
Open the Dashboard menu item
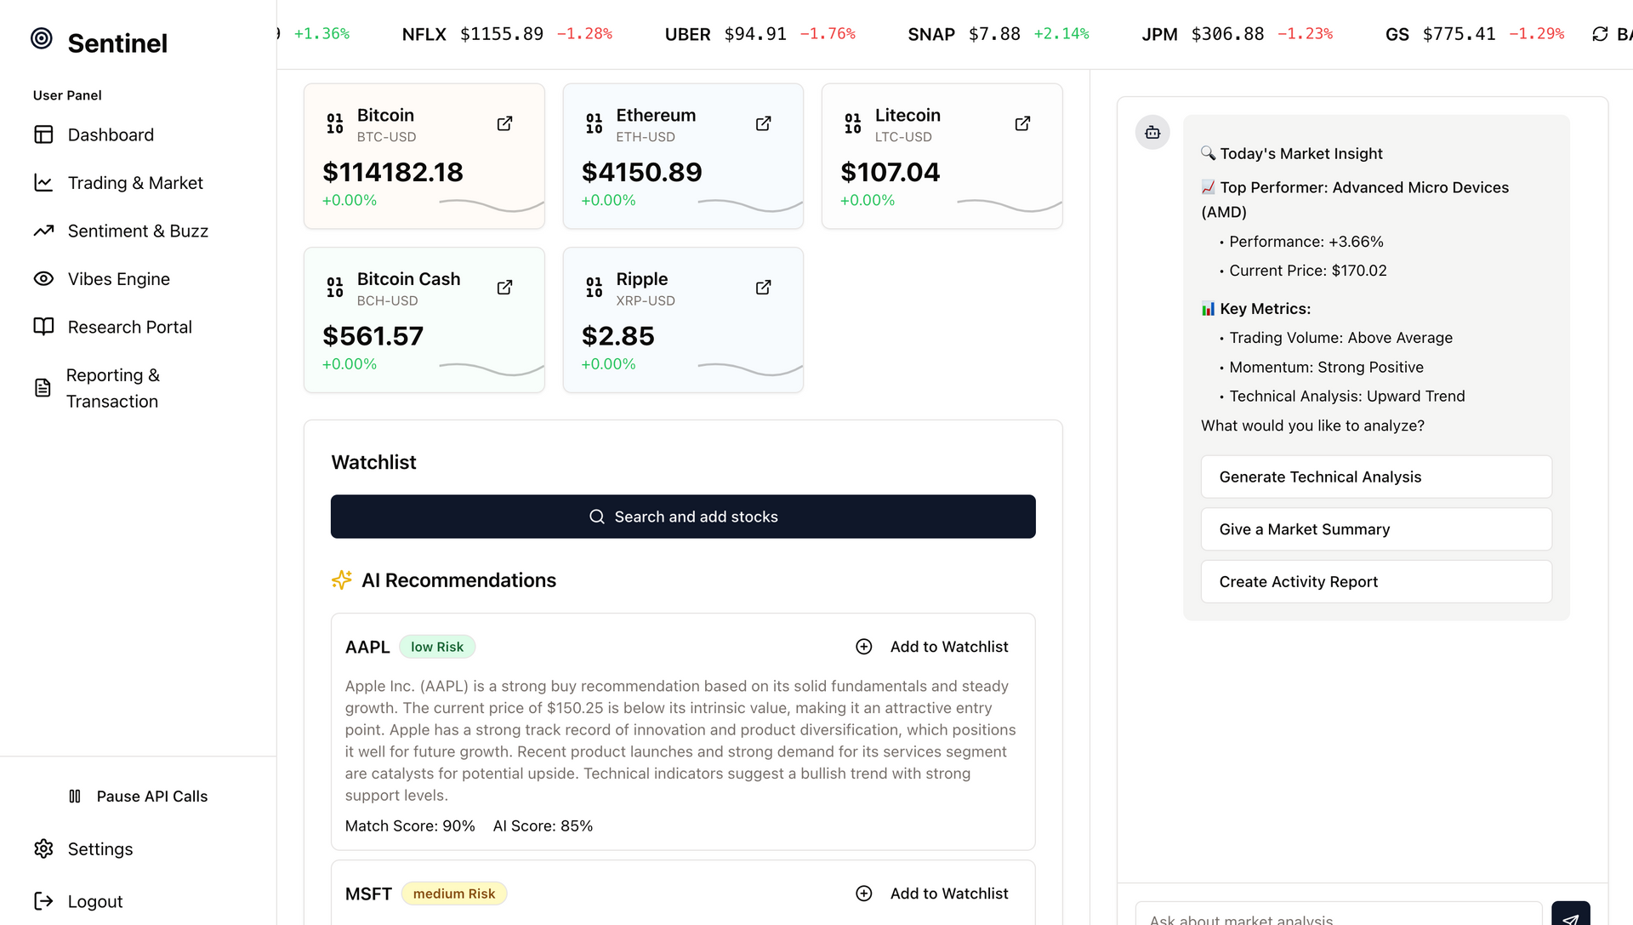(111, 134)
